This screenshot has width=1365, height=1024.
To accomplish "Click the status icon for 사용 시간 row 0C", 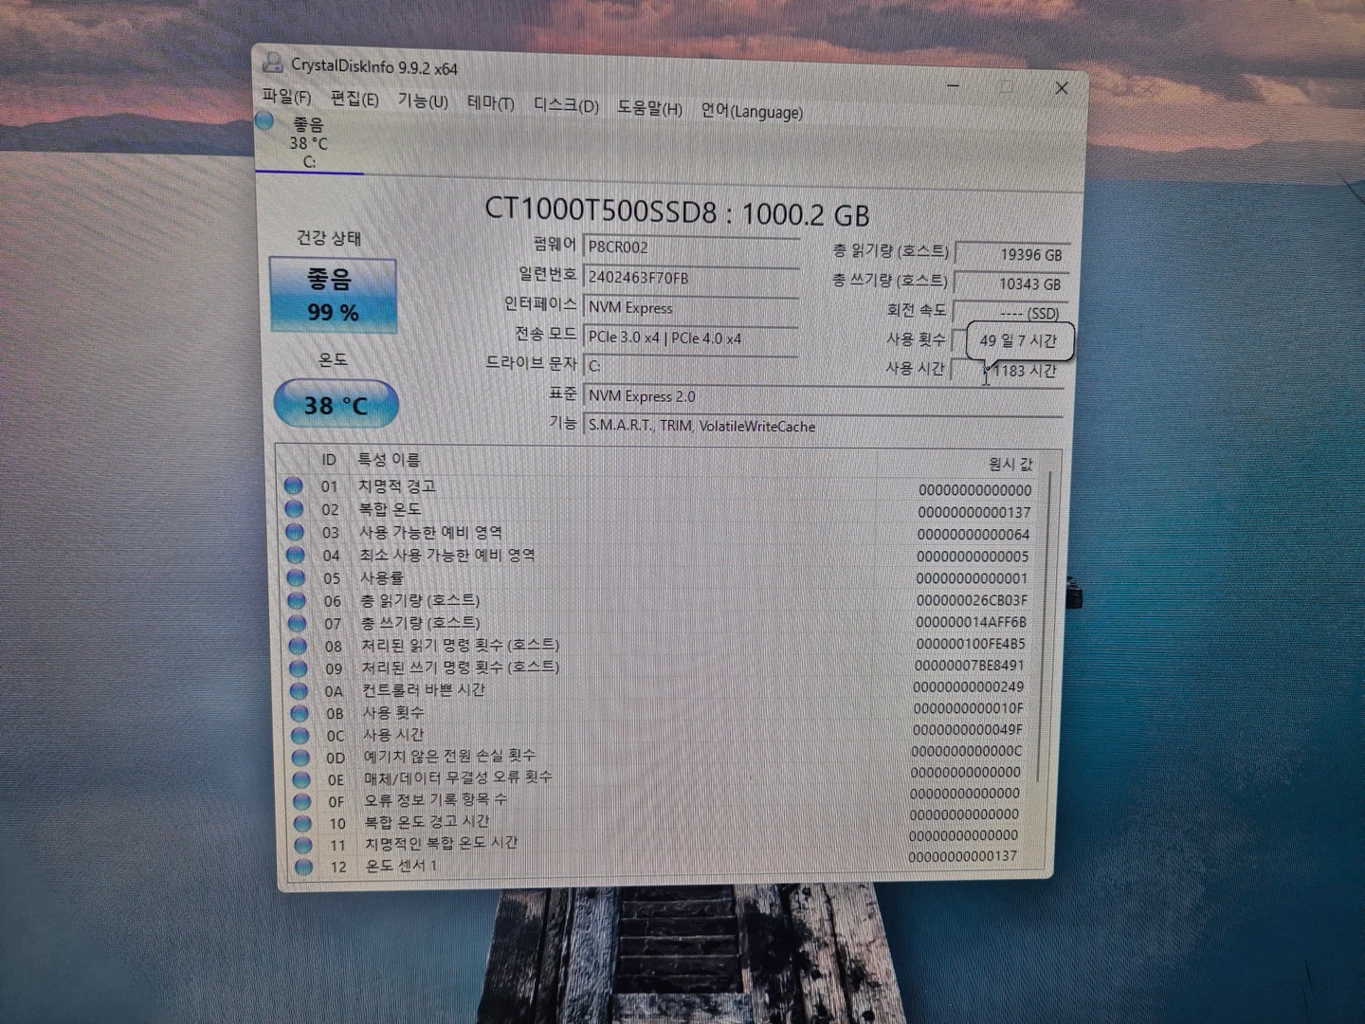I will (300, 735).
